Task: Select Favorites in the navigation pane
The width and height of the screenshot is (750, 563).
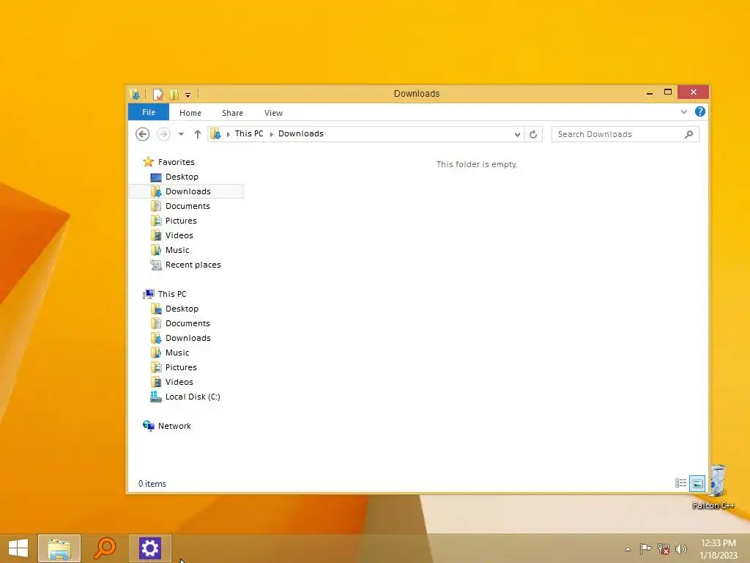Action: pyautogui.click(x=176, y=162)
